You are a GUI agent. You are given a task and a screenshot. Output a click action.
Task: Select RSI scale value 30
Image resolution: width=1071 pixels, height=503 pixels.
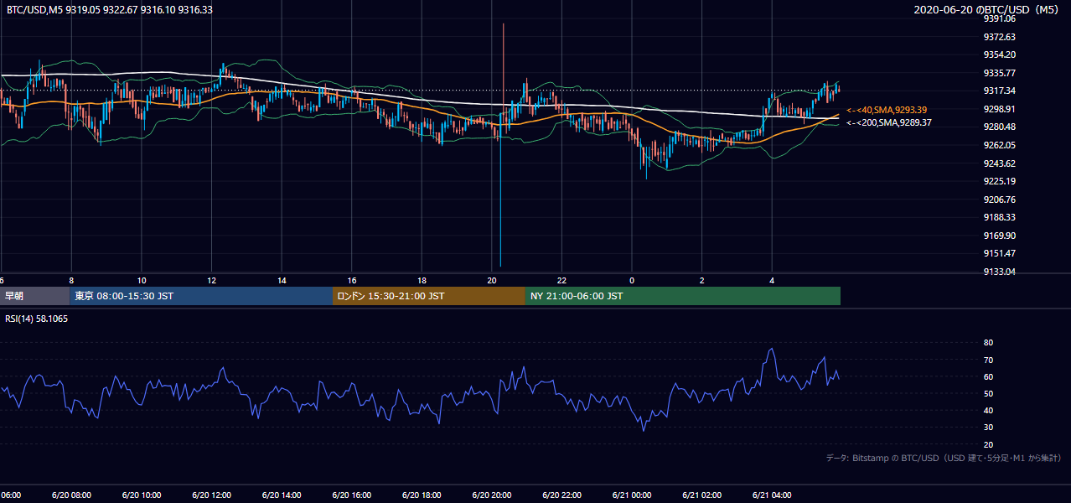click(988, 427)
